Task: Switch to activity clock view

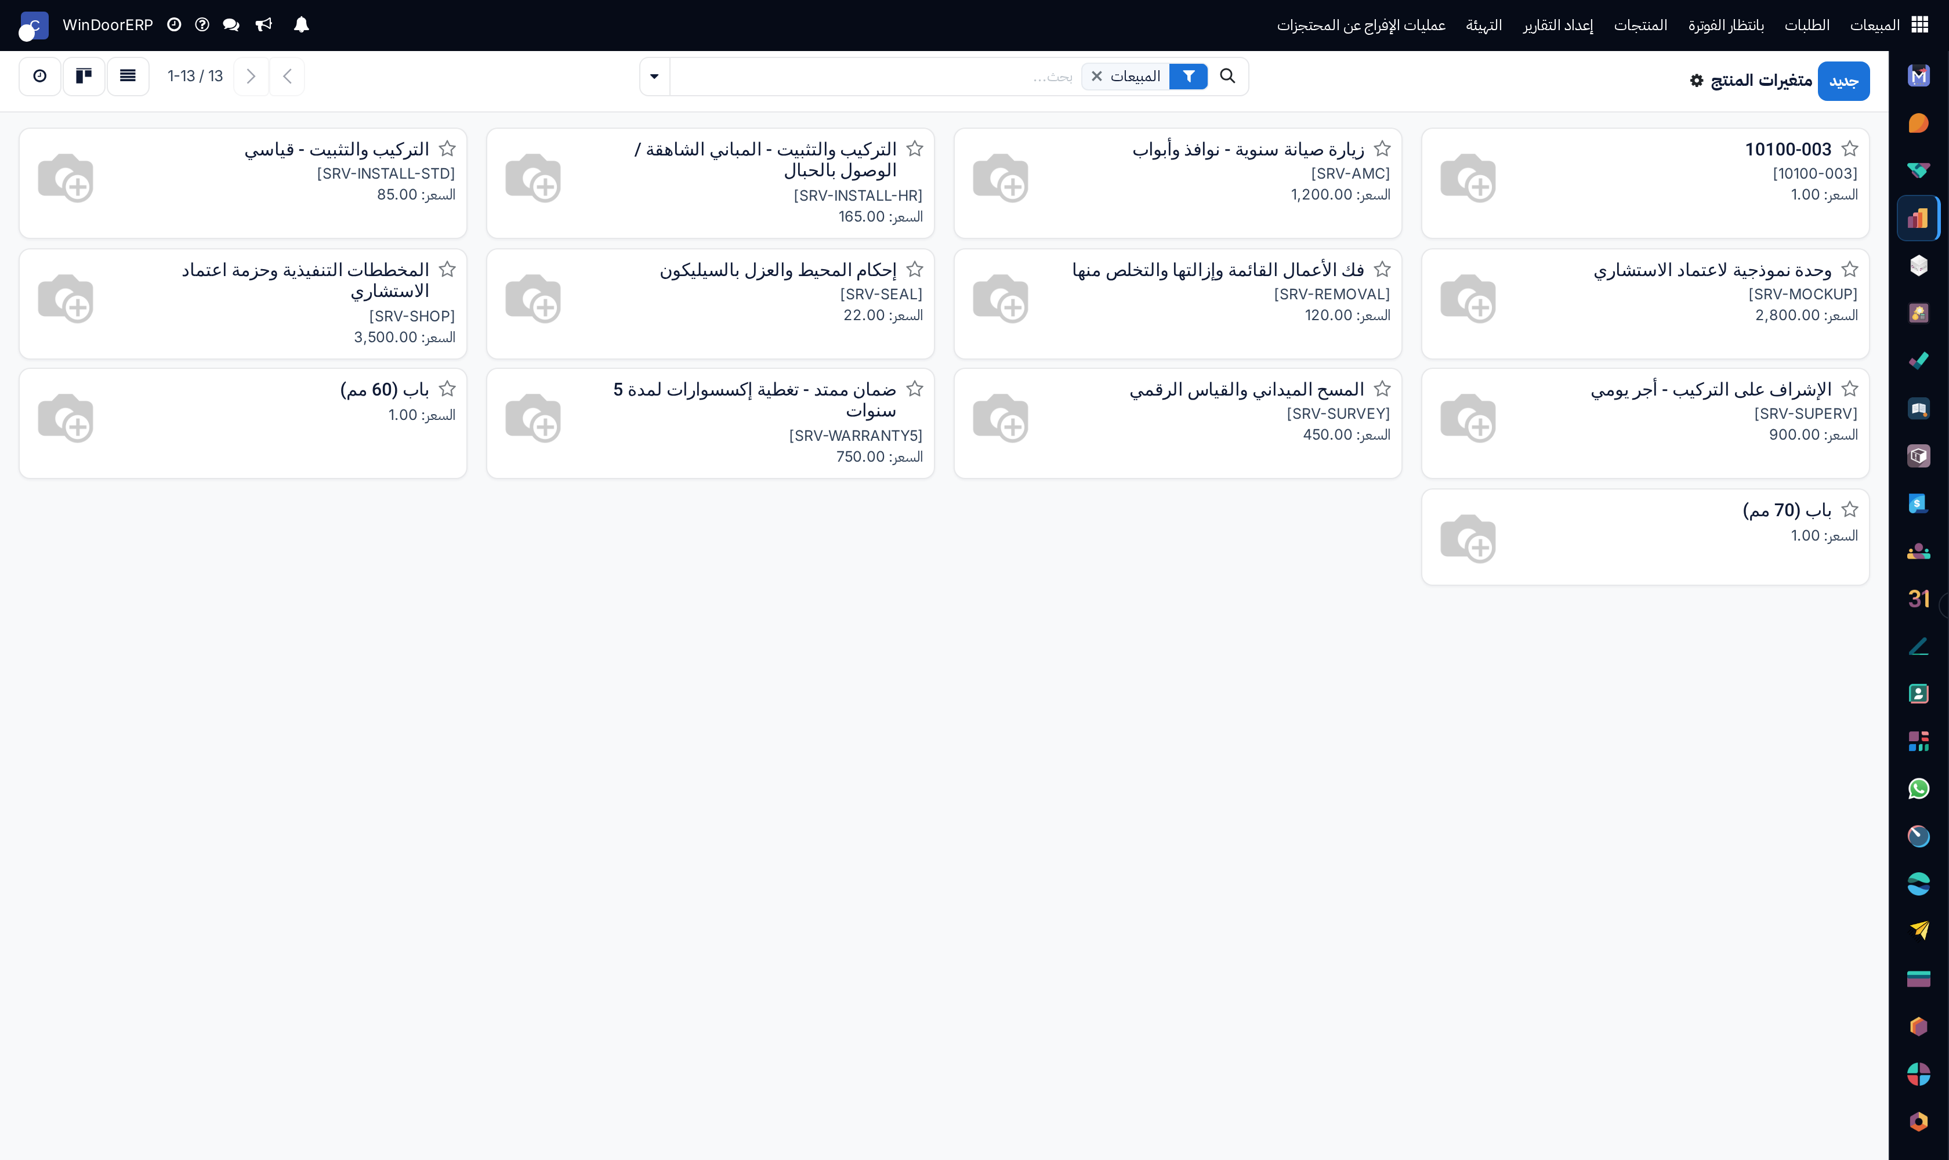Action: [x=40, y=76]
